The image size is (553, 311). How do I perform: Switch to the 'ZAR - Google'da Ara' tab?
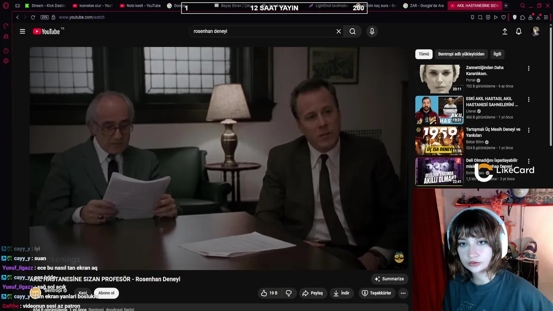423,6
